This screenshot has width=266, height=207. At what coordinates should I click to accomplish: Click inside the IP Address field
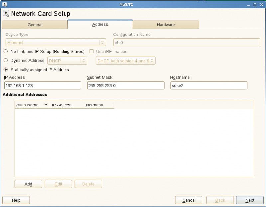point(43,85)
